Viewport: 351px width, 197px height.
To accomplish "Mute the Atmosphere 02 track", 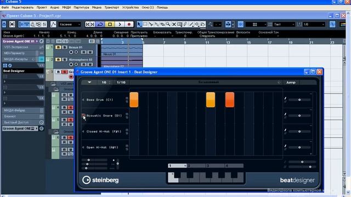I will coord(58,60).
